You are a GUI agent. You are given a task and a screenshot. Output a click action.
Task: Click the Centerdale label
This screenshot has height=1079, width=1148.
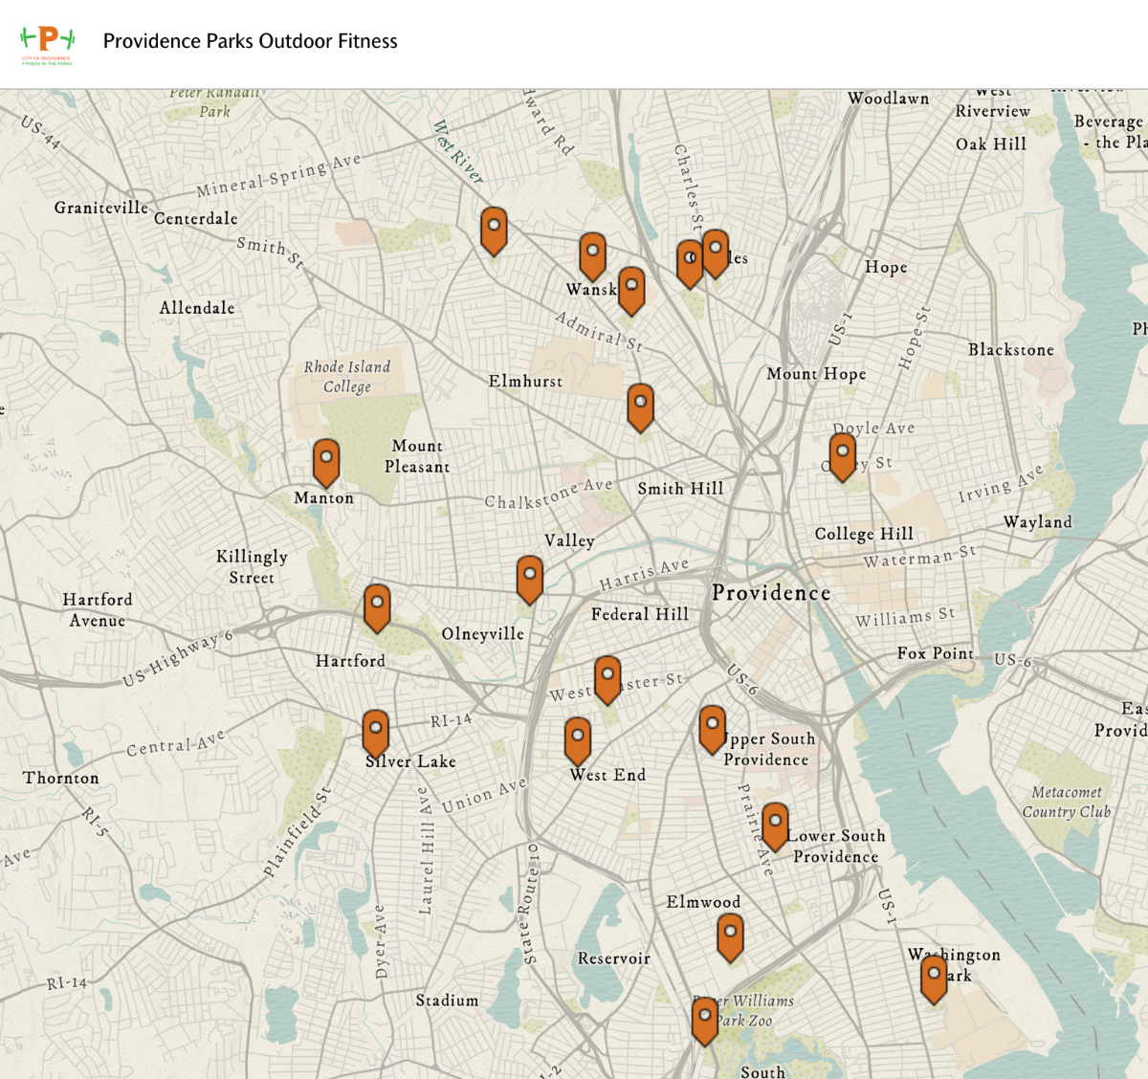click(x=196, y=219)
